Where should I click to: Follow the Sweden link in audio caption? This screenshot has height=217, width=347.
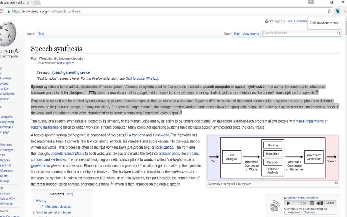[309, 212]
